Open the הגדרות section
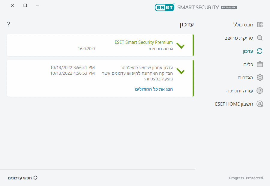This screenshot has height=186, width=270. (x=246, y=77)
